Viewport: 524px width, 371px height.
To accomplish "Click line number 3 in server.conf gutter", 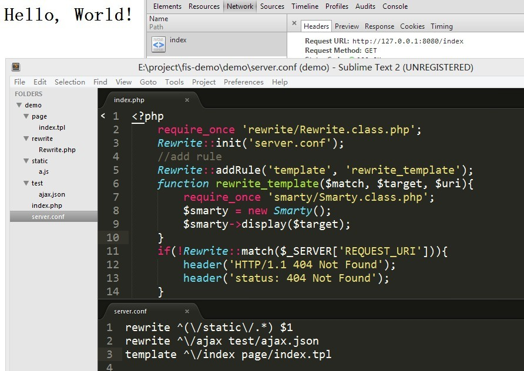I will tap(109, 355).
